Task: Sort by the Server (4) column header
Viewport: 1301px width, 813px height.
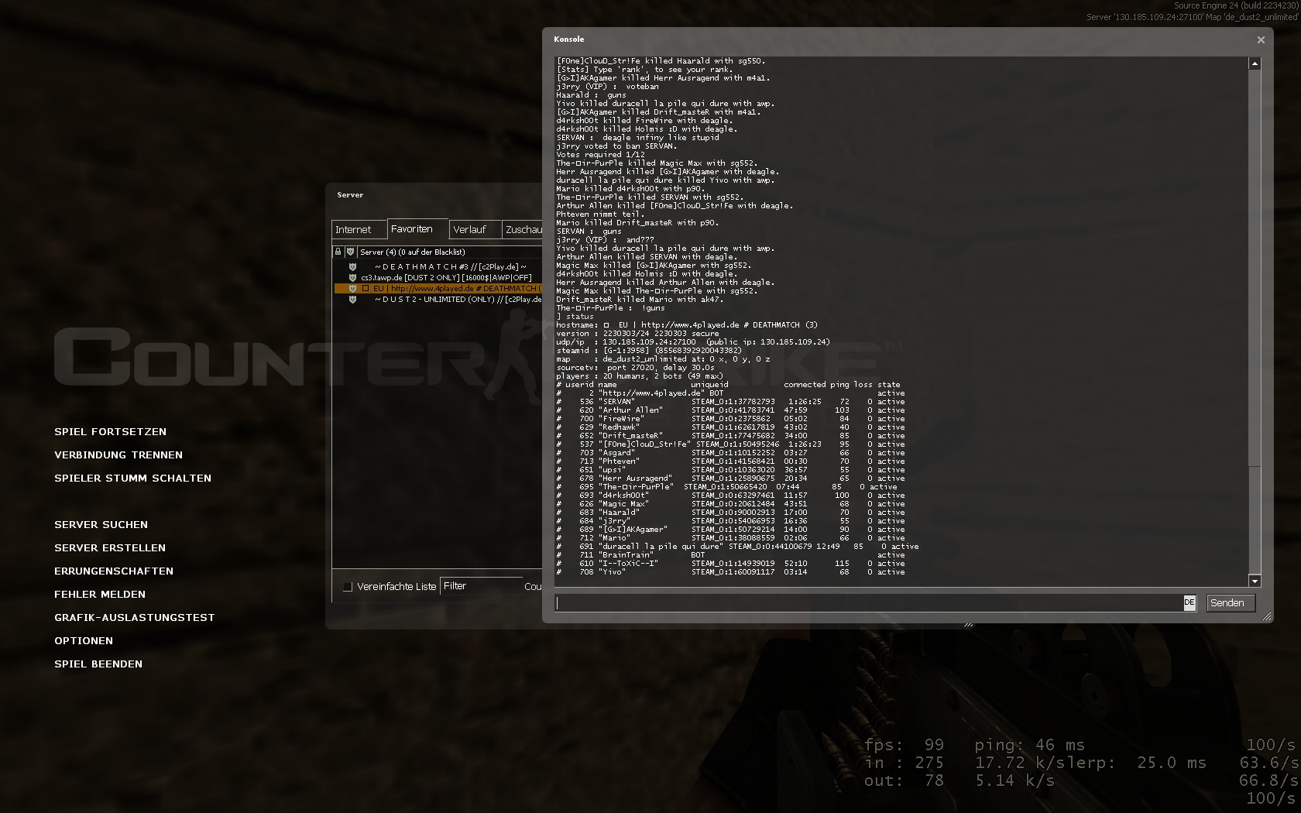Action: tap(449, 252)
